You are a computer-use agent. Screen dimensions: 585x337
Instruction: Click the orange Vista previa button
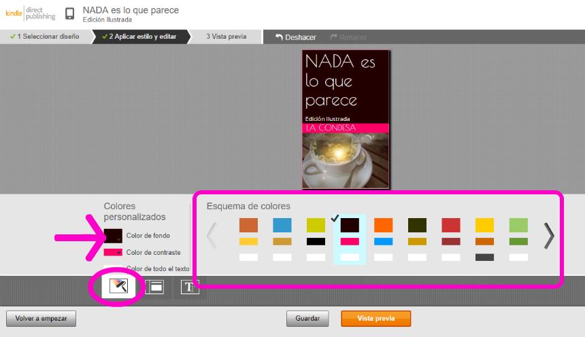coord(375,319)
